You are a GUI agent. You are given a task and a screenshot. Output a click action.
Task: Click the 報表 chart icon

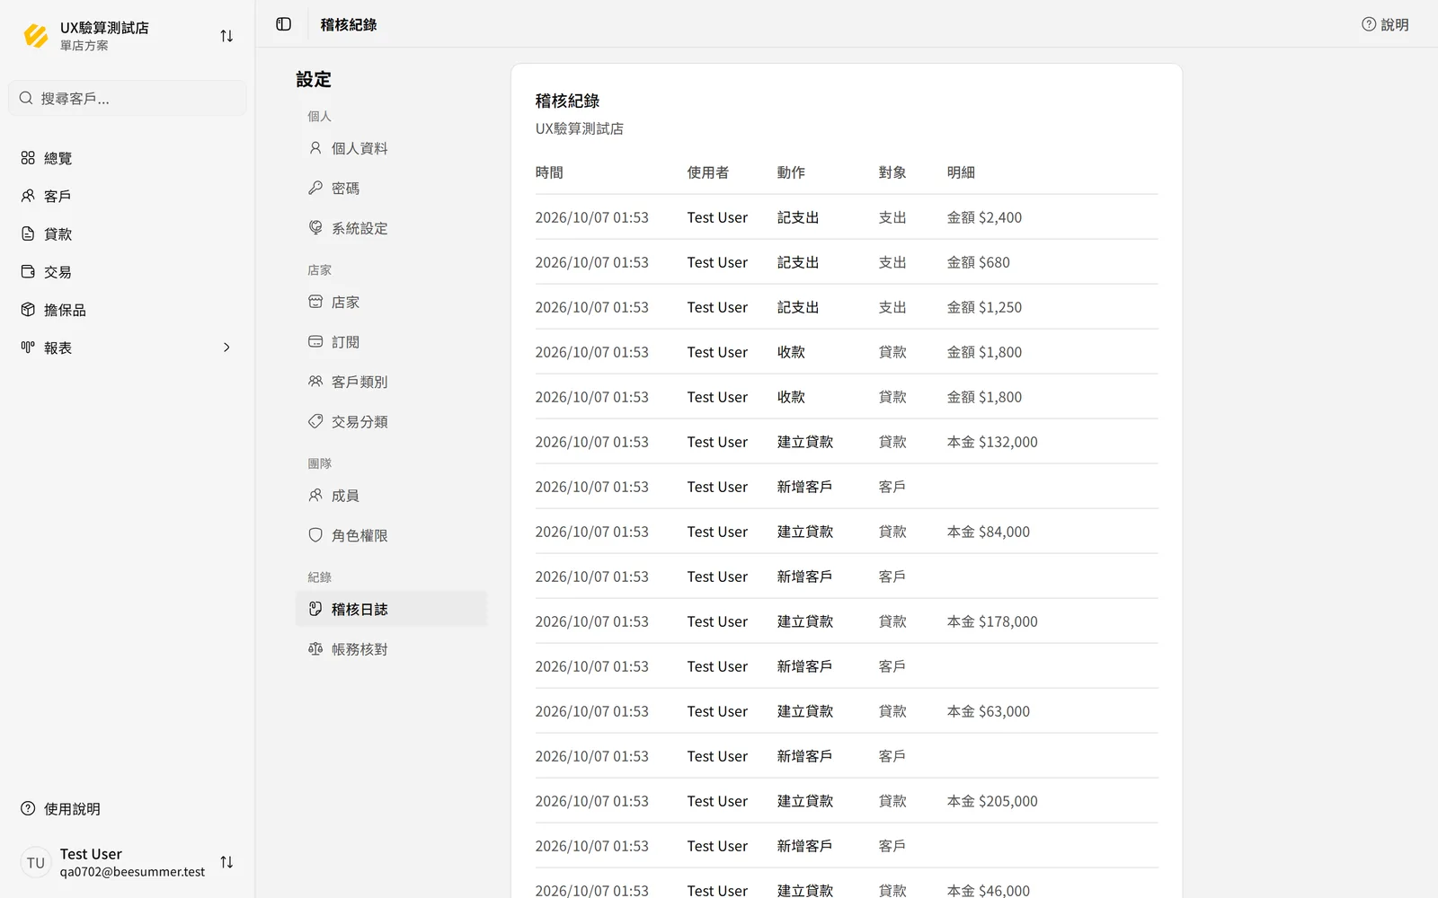(28, 348)
